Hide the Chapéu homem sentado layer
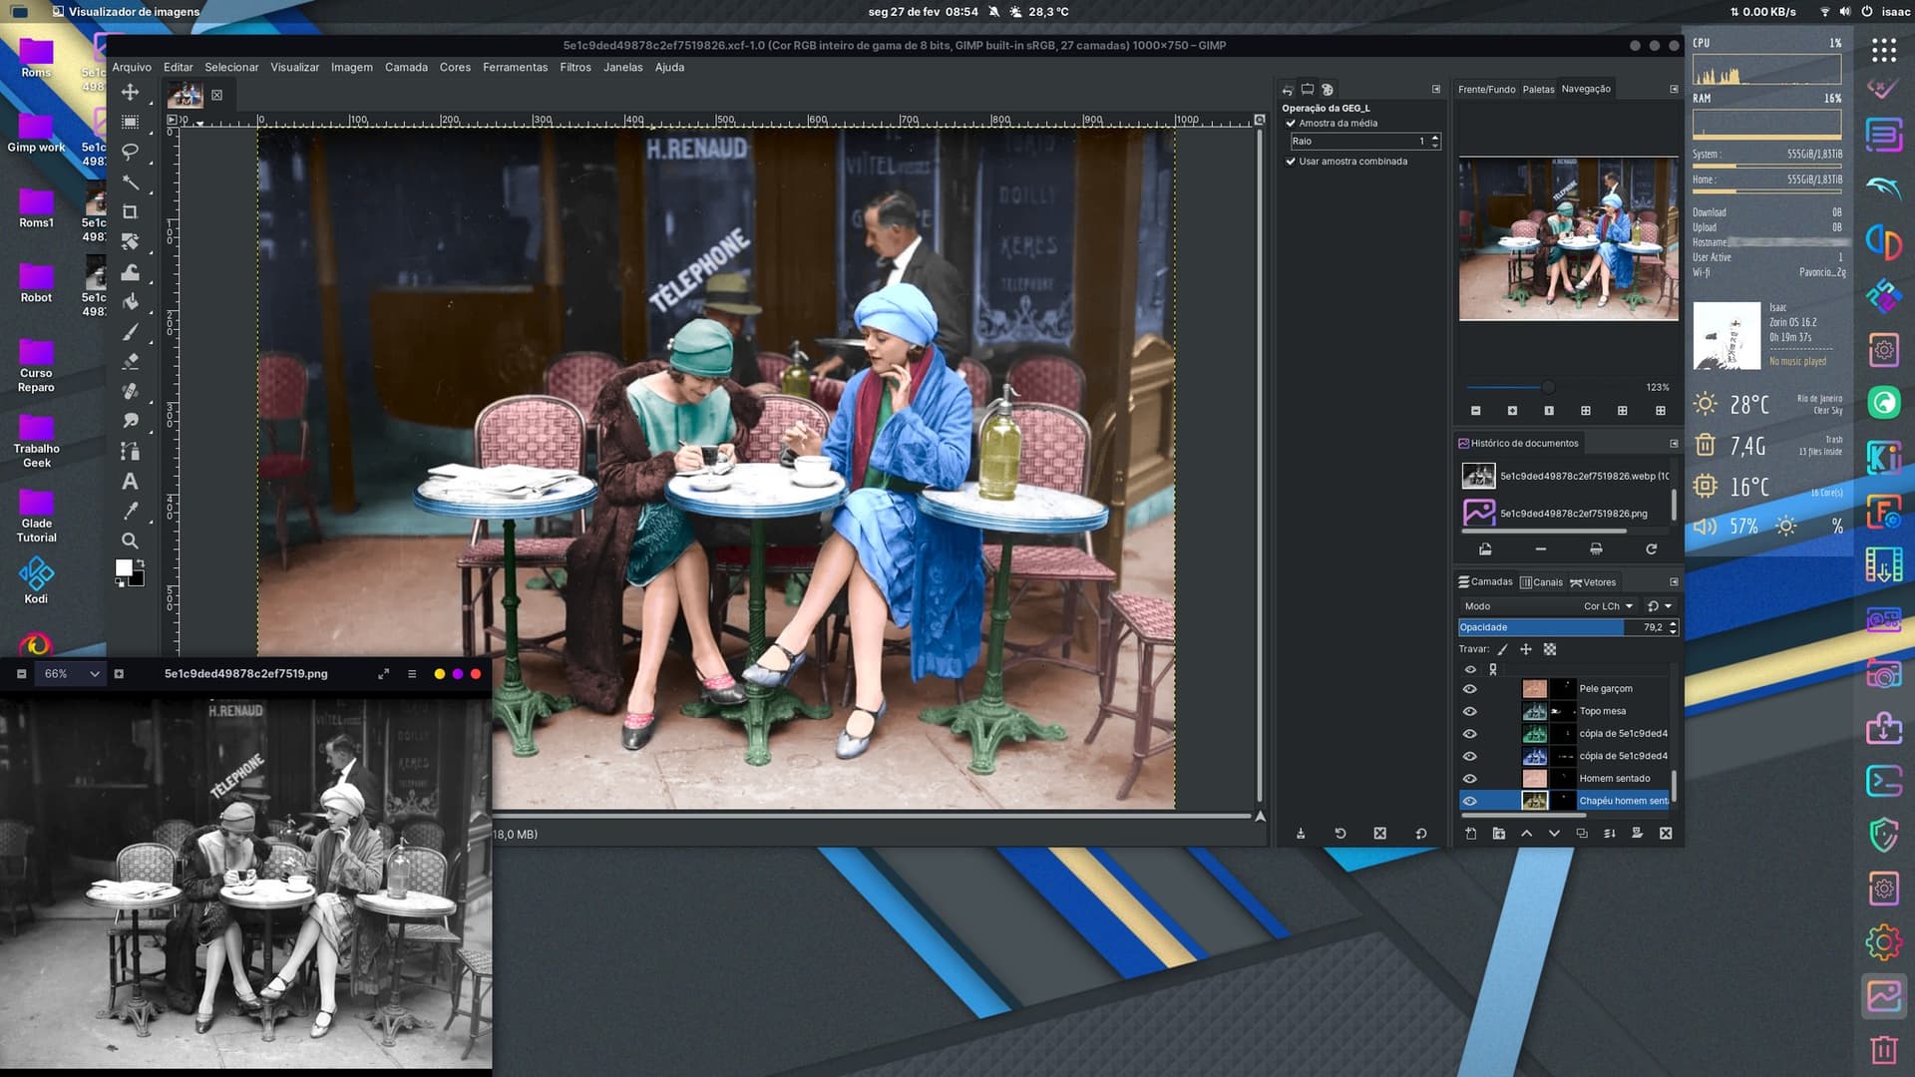 (x=1469, y=801)
